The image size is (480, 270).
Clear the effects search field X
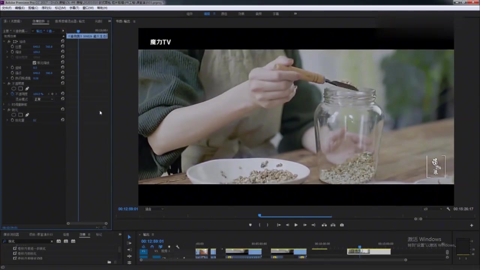pyautogui.click(x=52, y=241)
